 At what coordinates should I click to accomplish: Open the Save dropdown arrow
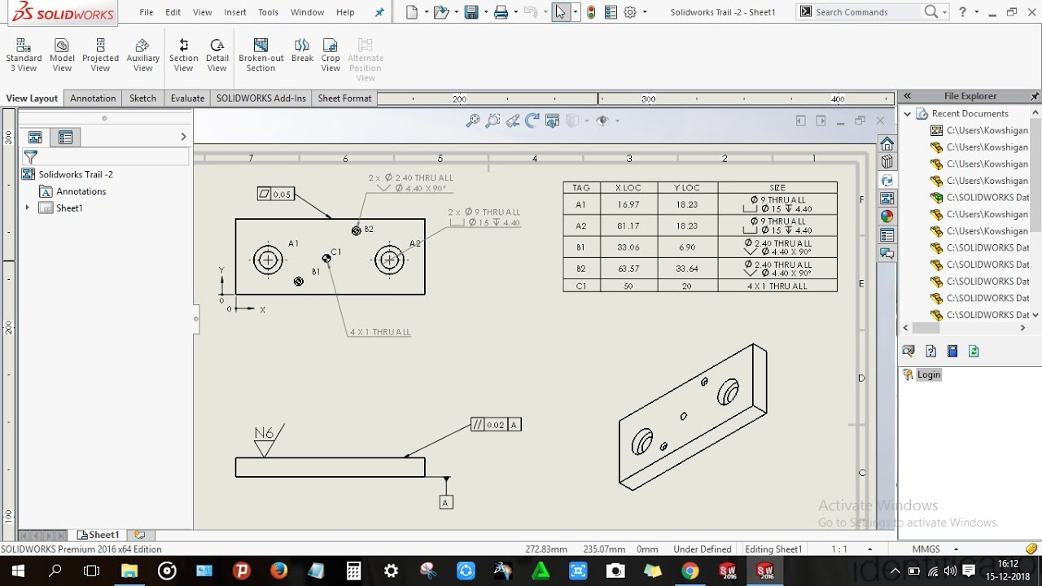click(485, 12)
